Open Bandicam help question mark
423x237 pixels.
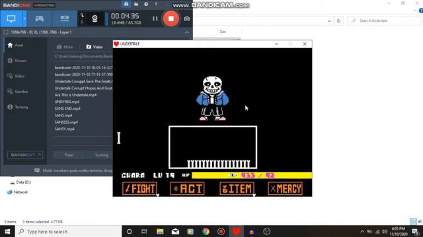click(156, 4)
